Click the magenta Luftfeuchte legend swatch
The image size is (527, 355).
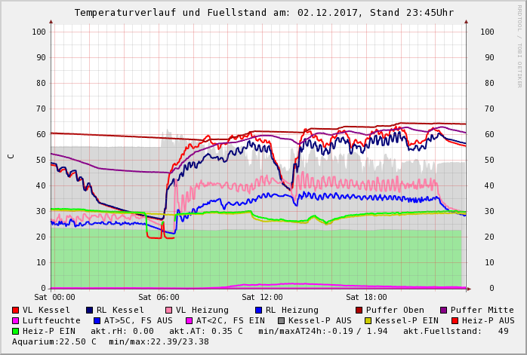tap(16, 320)
